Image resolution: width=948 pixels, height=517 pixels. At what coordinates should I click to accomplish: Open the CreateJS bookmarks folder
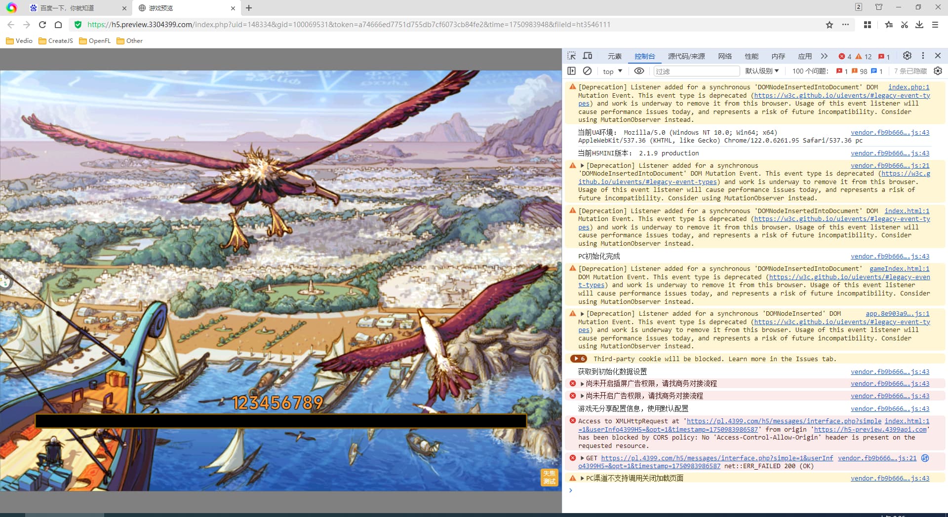coord(55,41)
